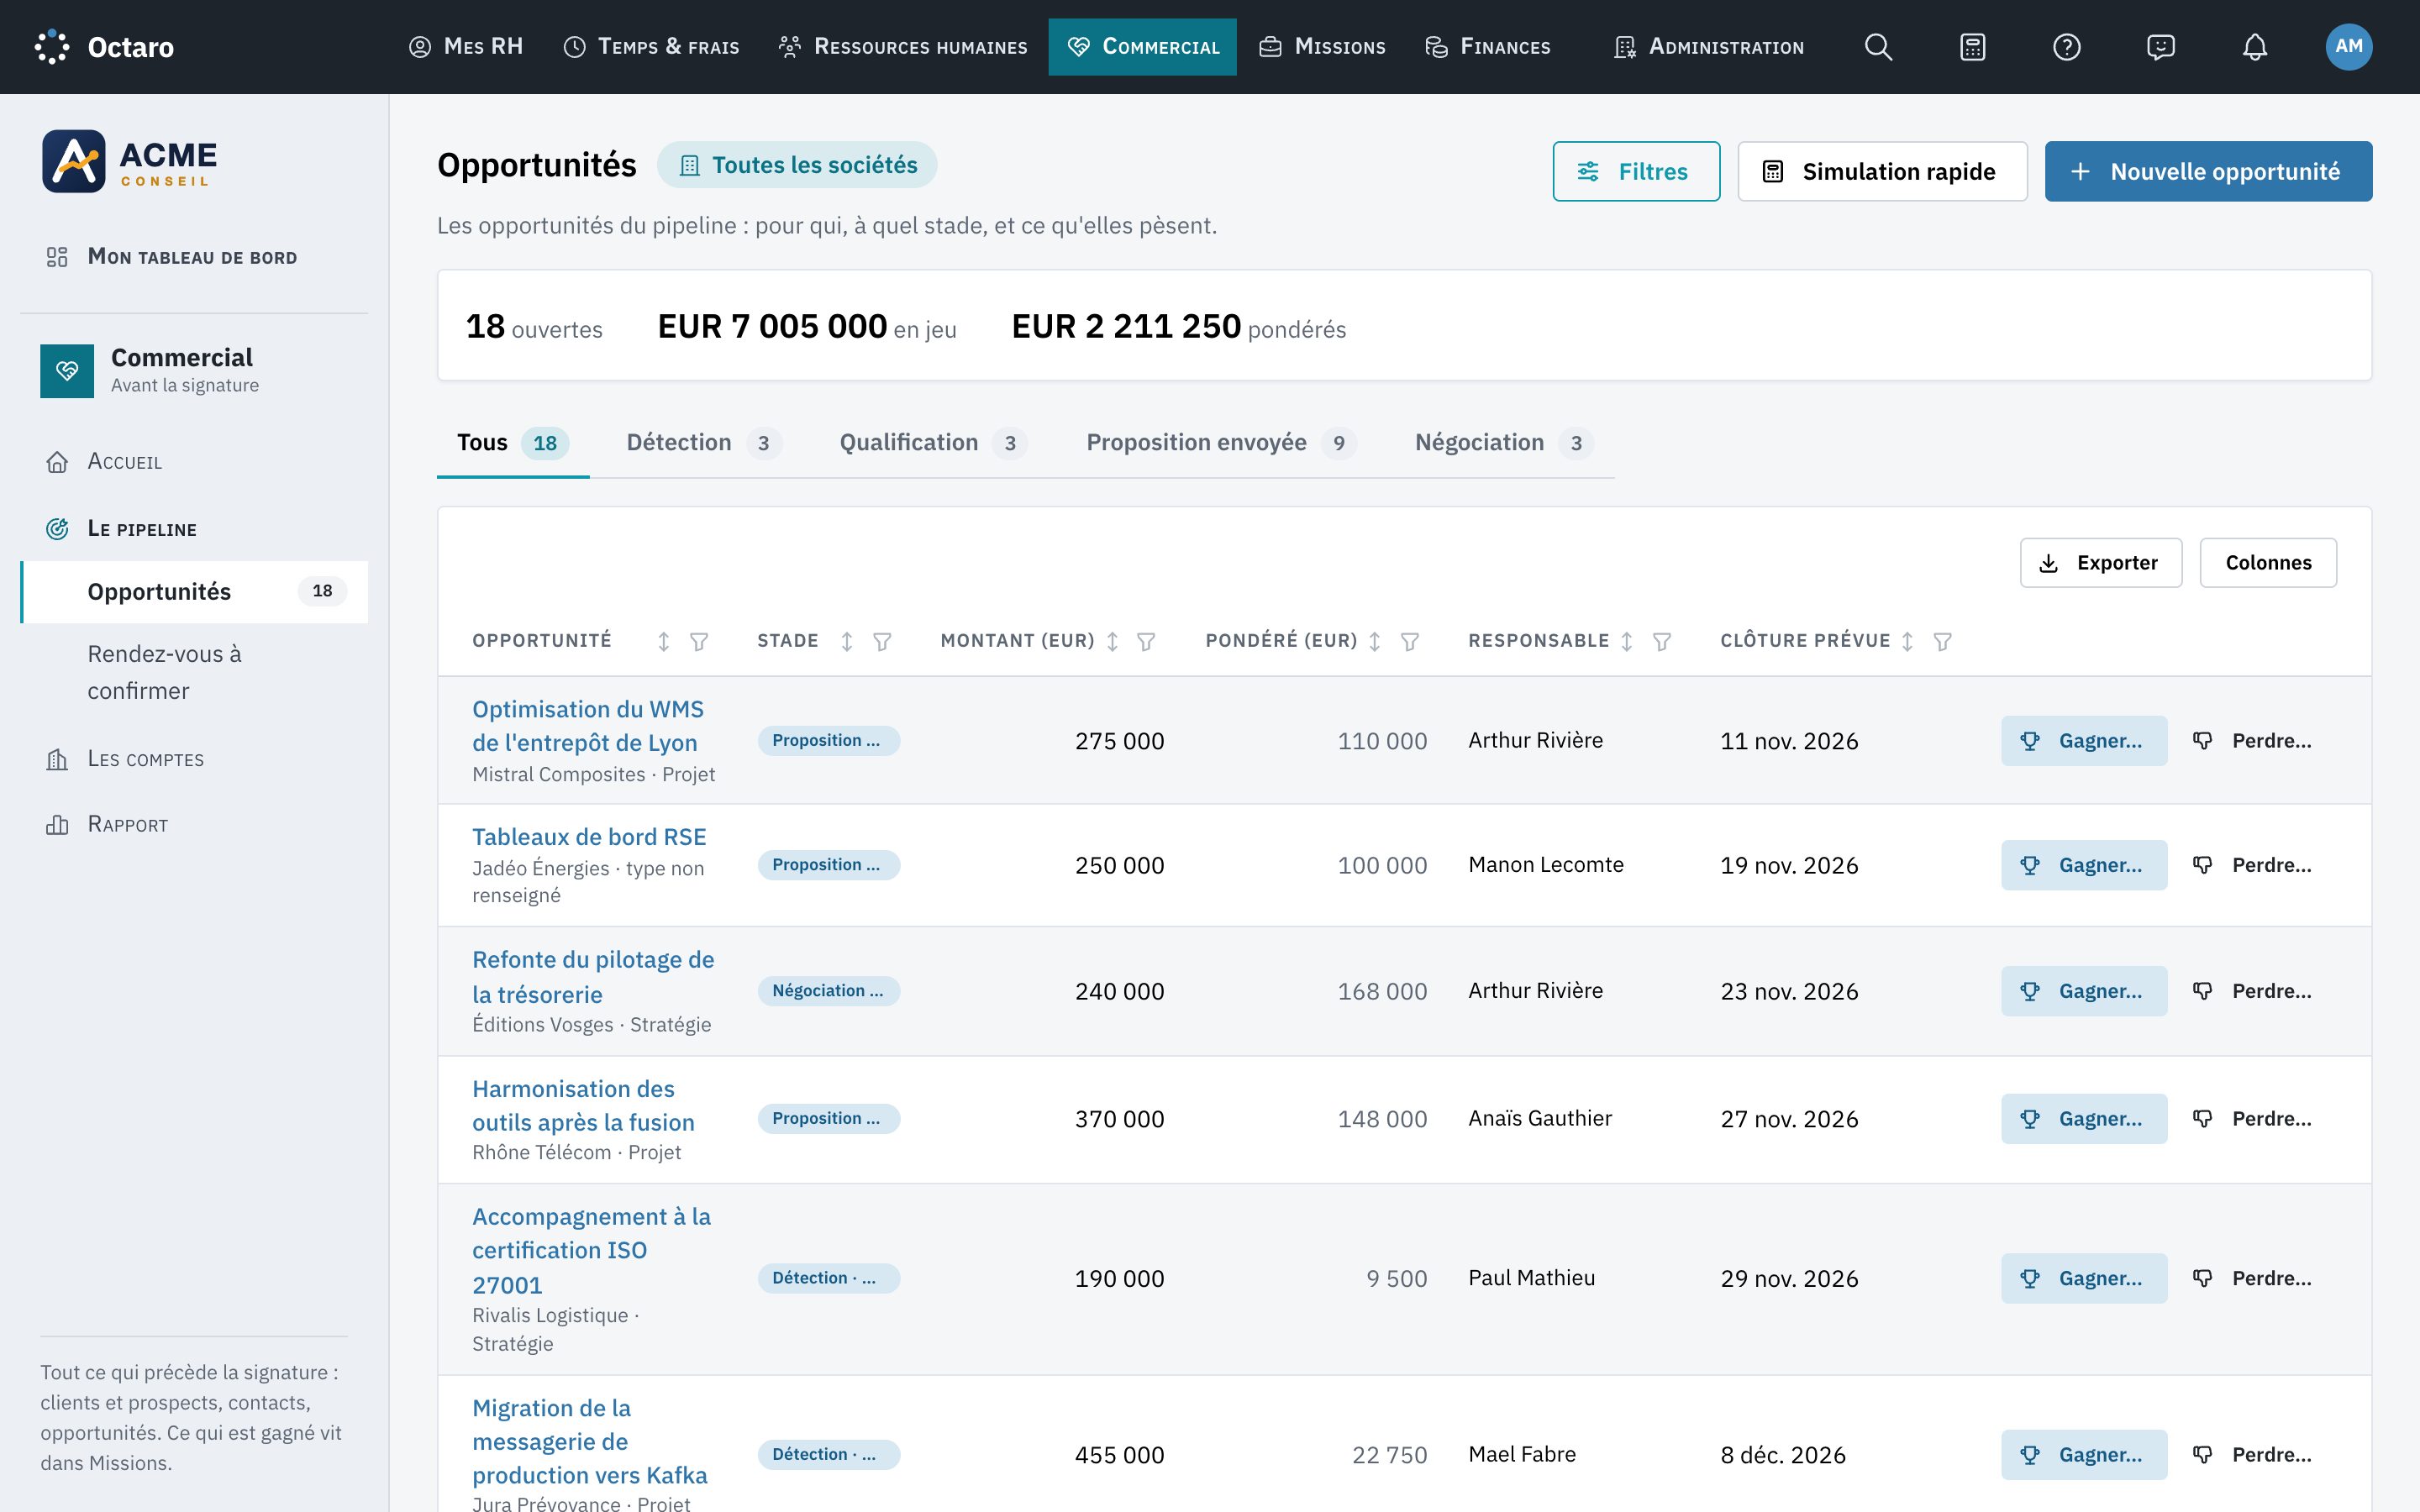Click Nouvelle opportunité button

(2208, 171)
